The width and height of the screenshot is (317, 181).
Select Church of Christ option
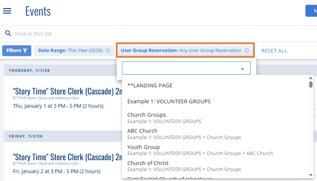215,166
